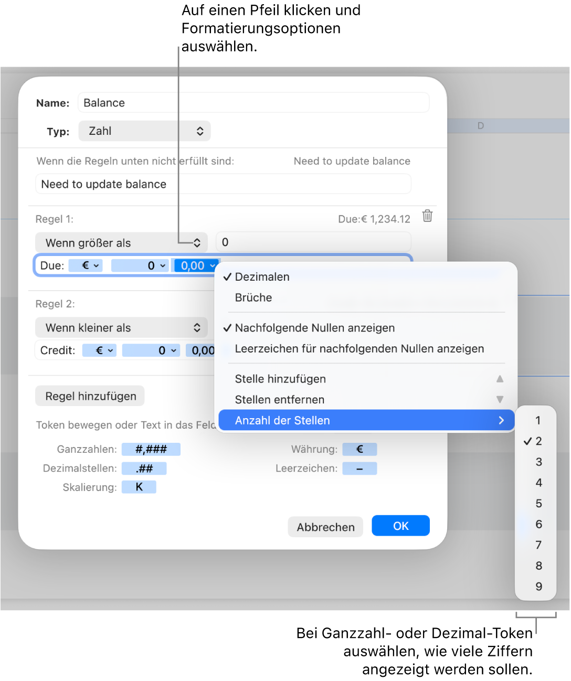Confirm with the OK button

point(400,526)
